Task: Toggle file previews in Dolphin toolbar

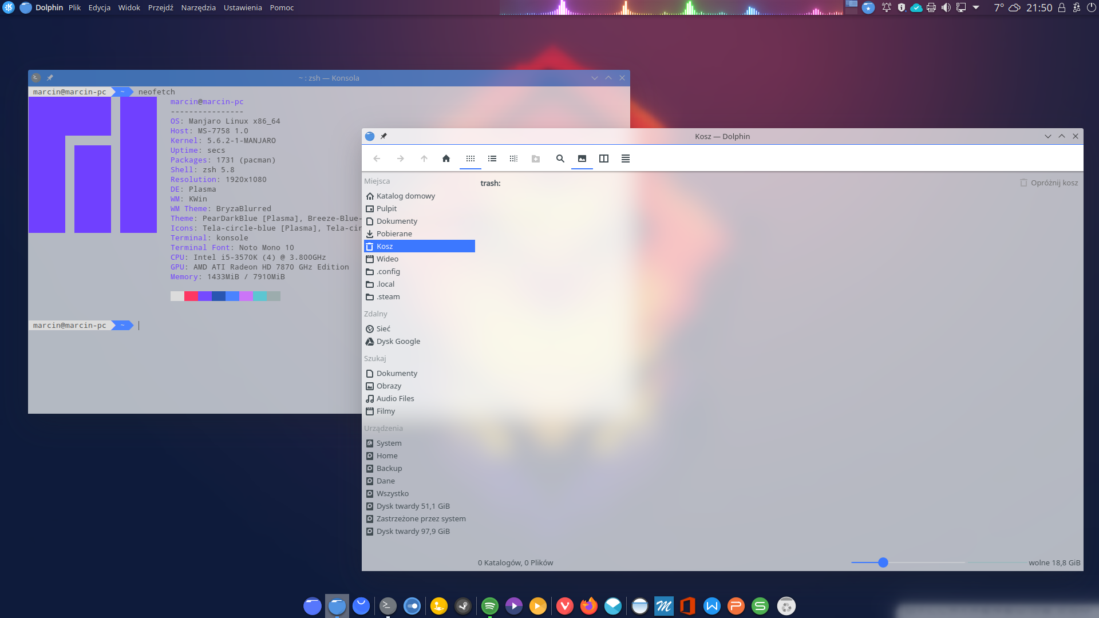Action: [x=582, y=159]
